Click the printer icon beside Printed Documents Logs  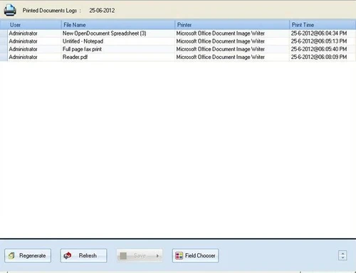point(10,10)
